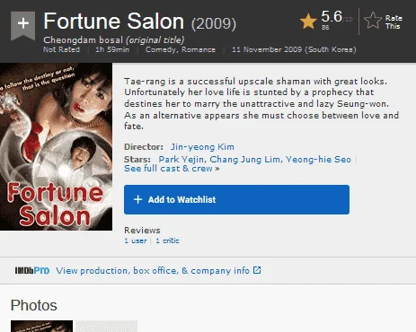Click the 5.6 rating score

pos(332,17)
